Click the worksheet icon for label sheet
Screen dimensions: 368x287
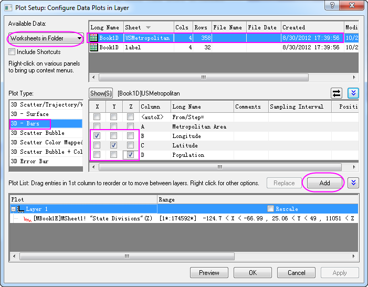(x=94, y=47)
